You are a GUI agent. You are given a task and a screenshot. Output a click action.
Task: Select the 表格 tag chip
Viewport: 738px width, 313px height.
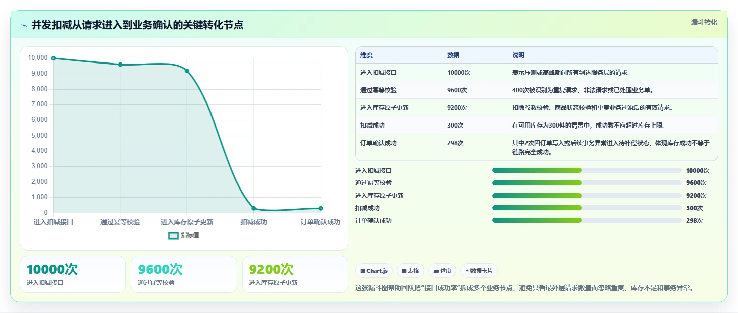pyautogui.click(x=410, y=271)
